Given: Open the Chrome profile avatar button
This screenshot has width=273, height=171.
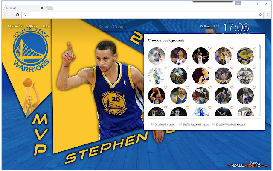Looking at the screenshot, I should point(238,3).
